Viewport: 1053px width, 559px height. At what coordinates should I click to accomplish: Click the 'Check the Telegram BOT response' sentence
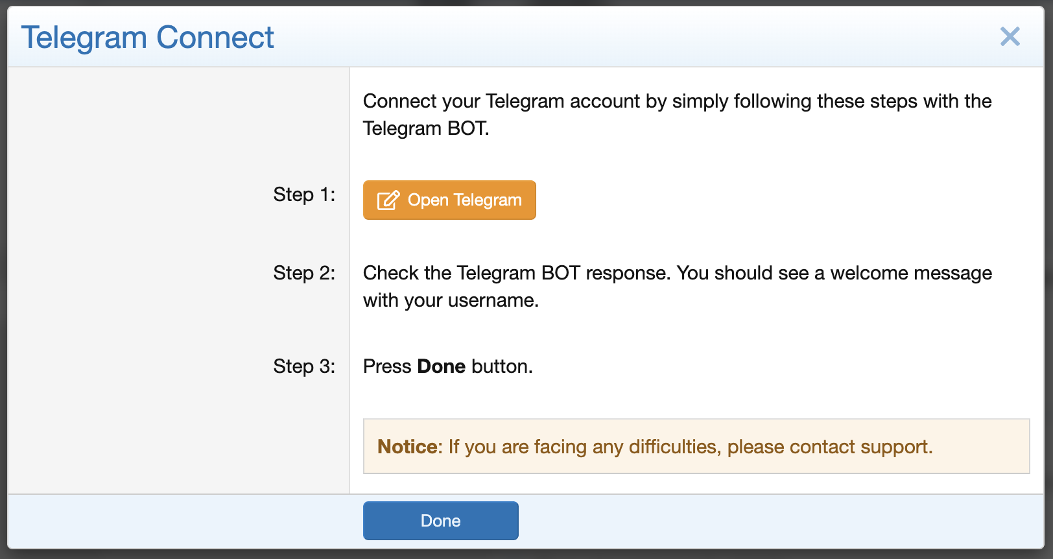point(515,273)
